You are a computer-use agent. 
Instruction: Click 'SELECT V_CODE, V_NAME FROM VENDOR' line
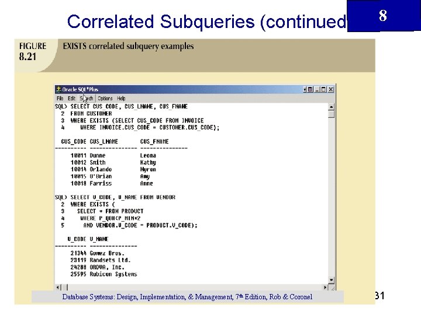123,197
